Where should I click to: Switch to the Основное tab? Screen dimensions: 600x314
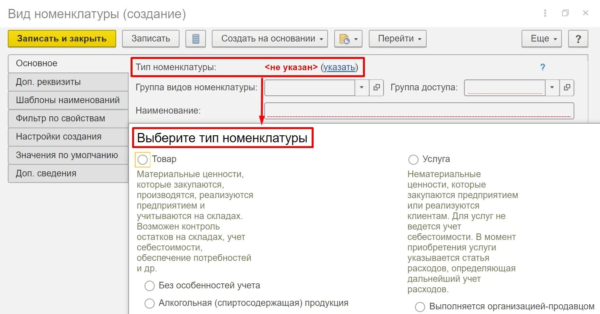click(68, 64)
